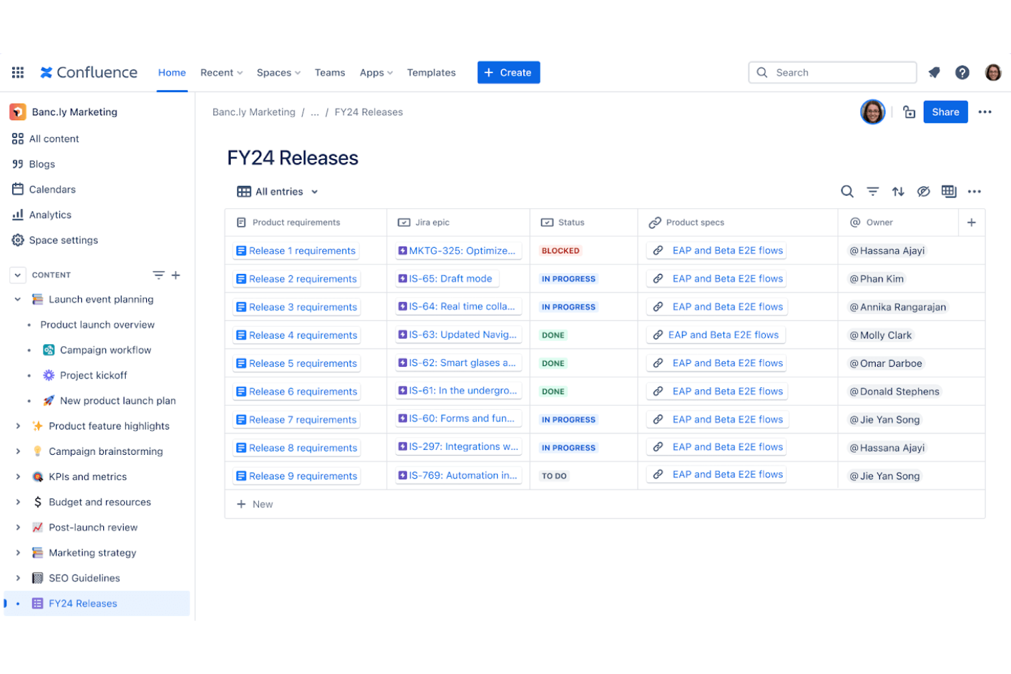This screenshot has height=674, width=1011.
Task: Select Project kickoff page in tree
Action: click(94, 375)
